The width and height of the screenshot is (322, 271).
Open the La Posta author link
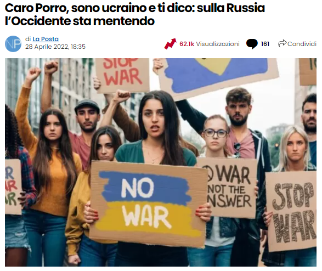tap(46, 39)
